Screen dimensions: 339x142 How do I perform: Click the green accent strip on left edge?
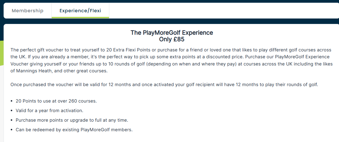(2, 53)
